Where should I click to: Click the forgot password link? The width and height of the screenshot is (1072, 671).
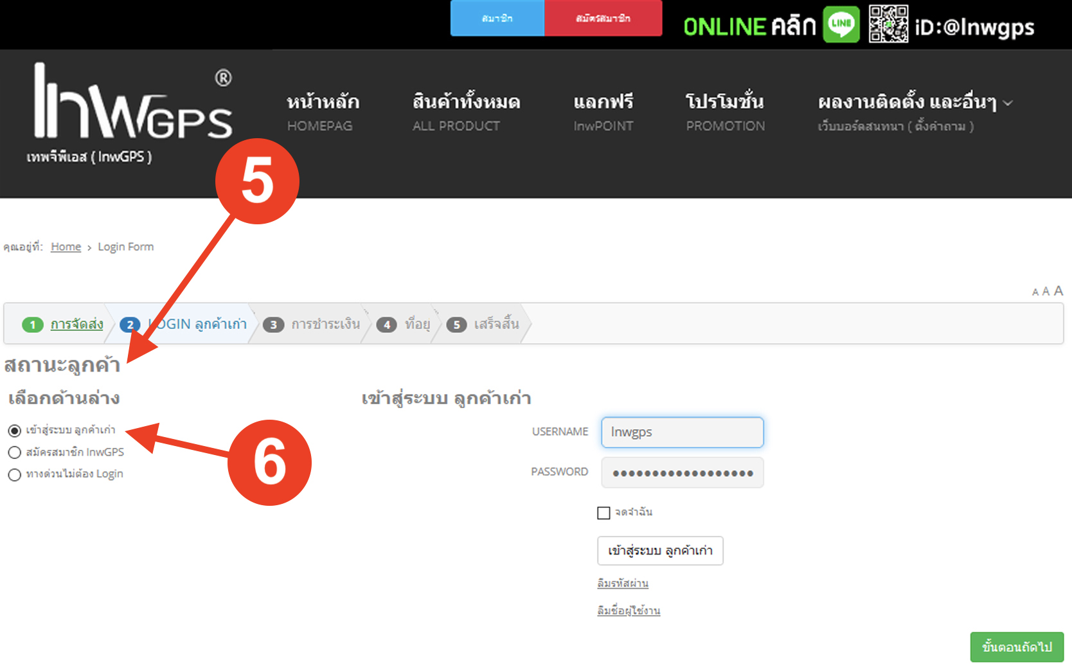click(623, 583)
